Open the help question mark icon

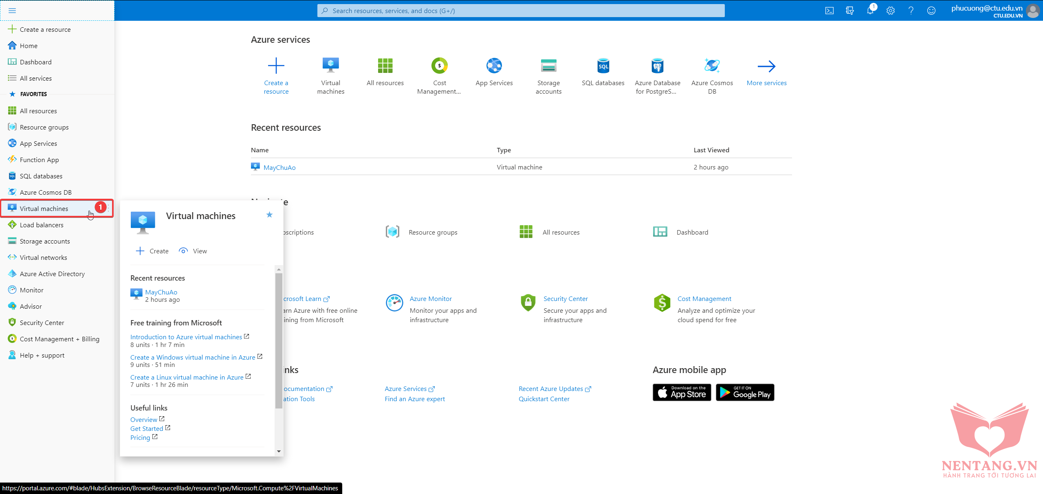click(x=911, y=11)
